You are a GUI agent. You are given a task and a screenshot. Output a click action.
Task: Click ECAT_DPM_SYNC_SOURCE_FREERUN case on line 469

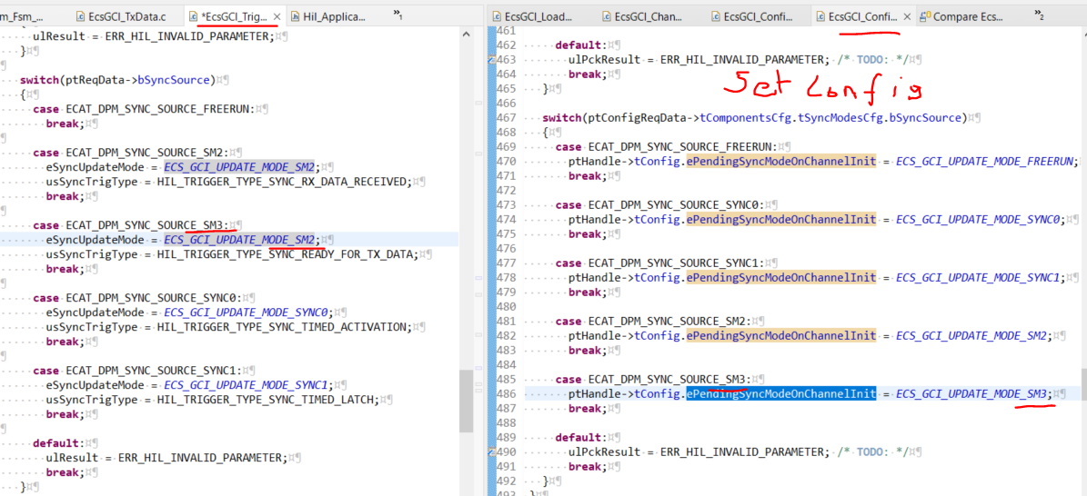coord(681,147)
